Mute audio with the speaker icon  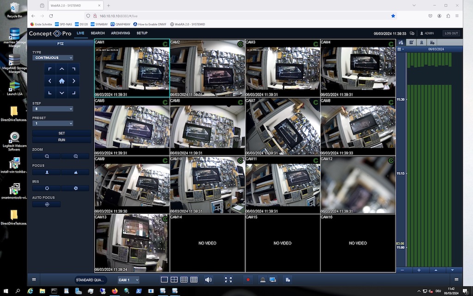coord(208,280)
